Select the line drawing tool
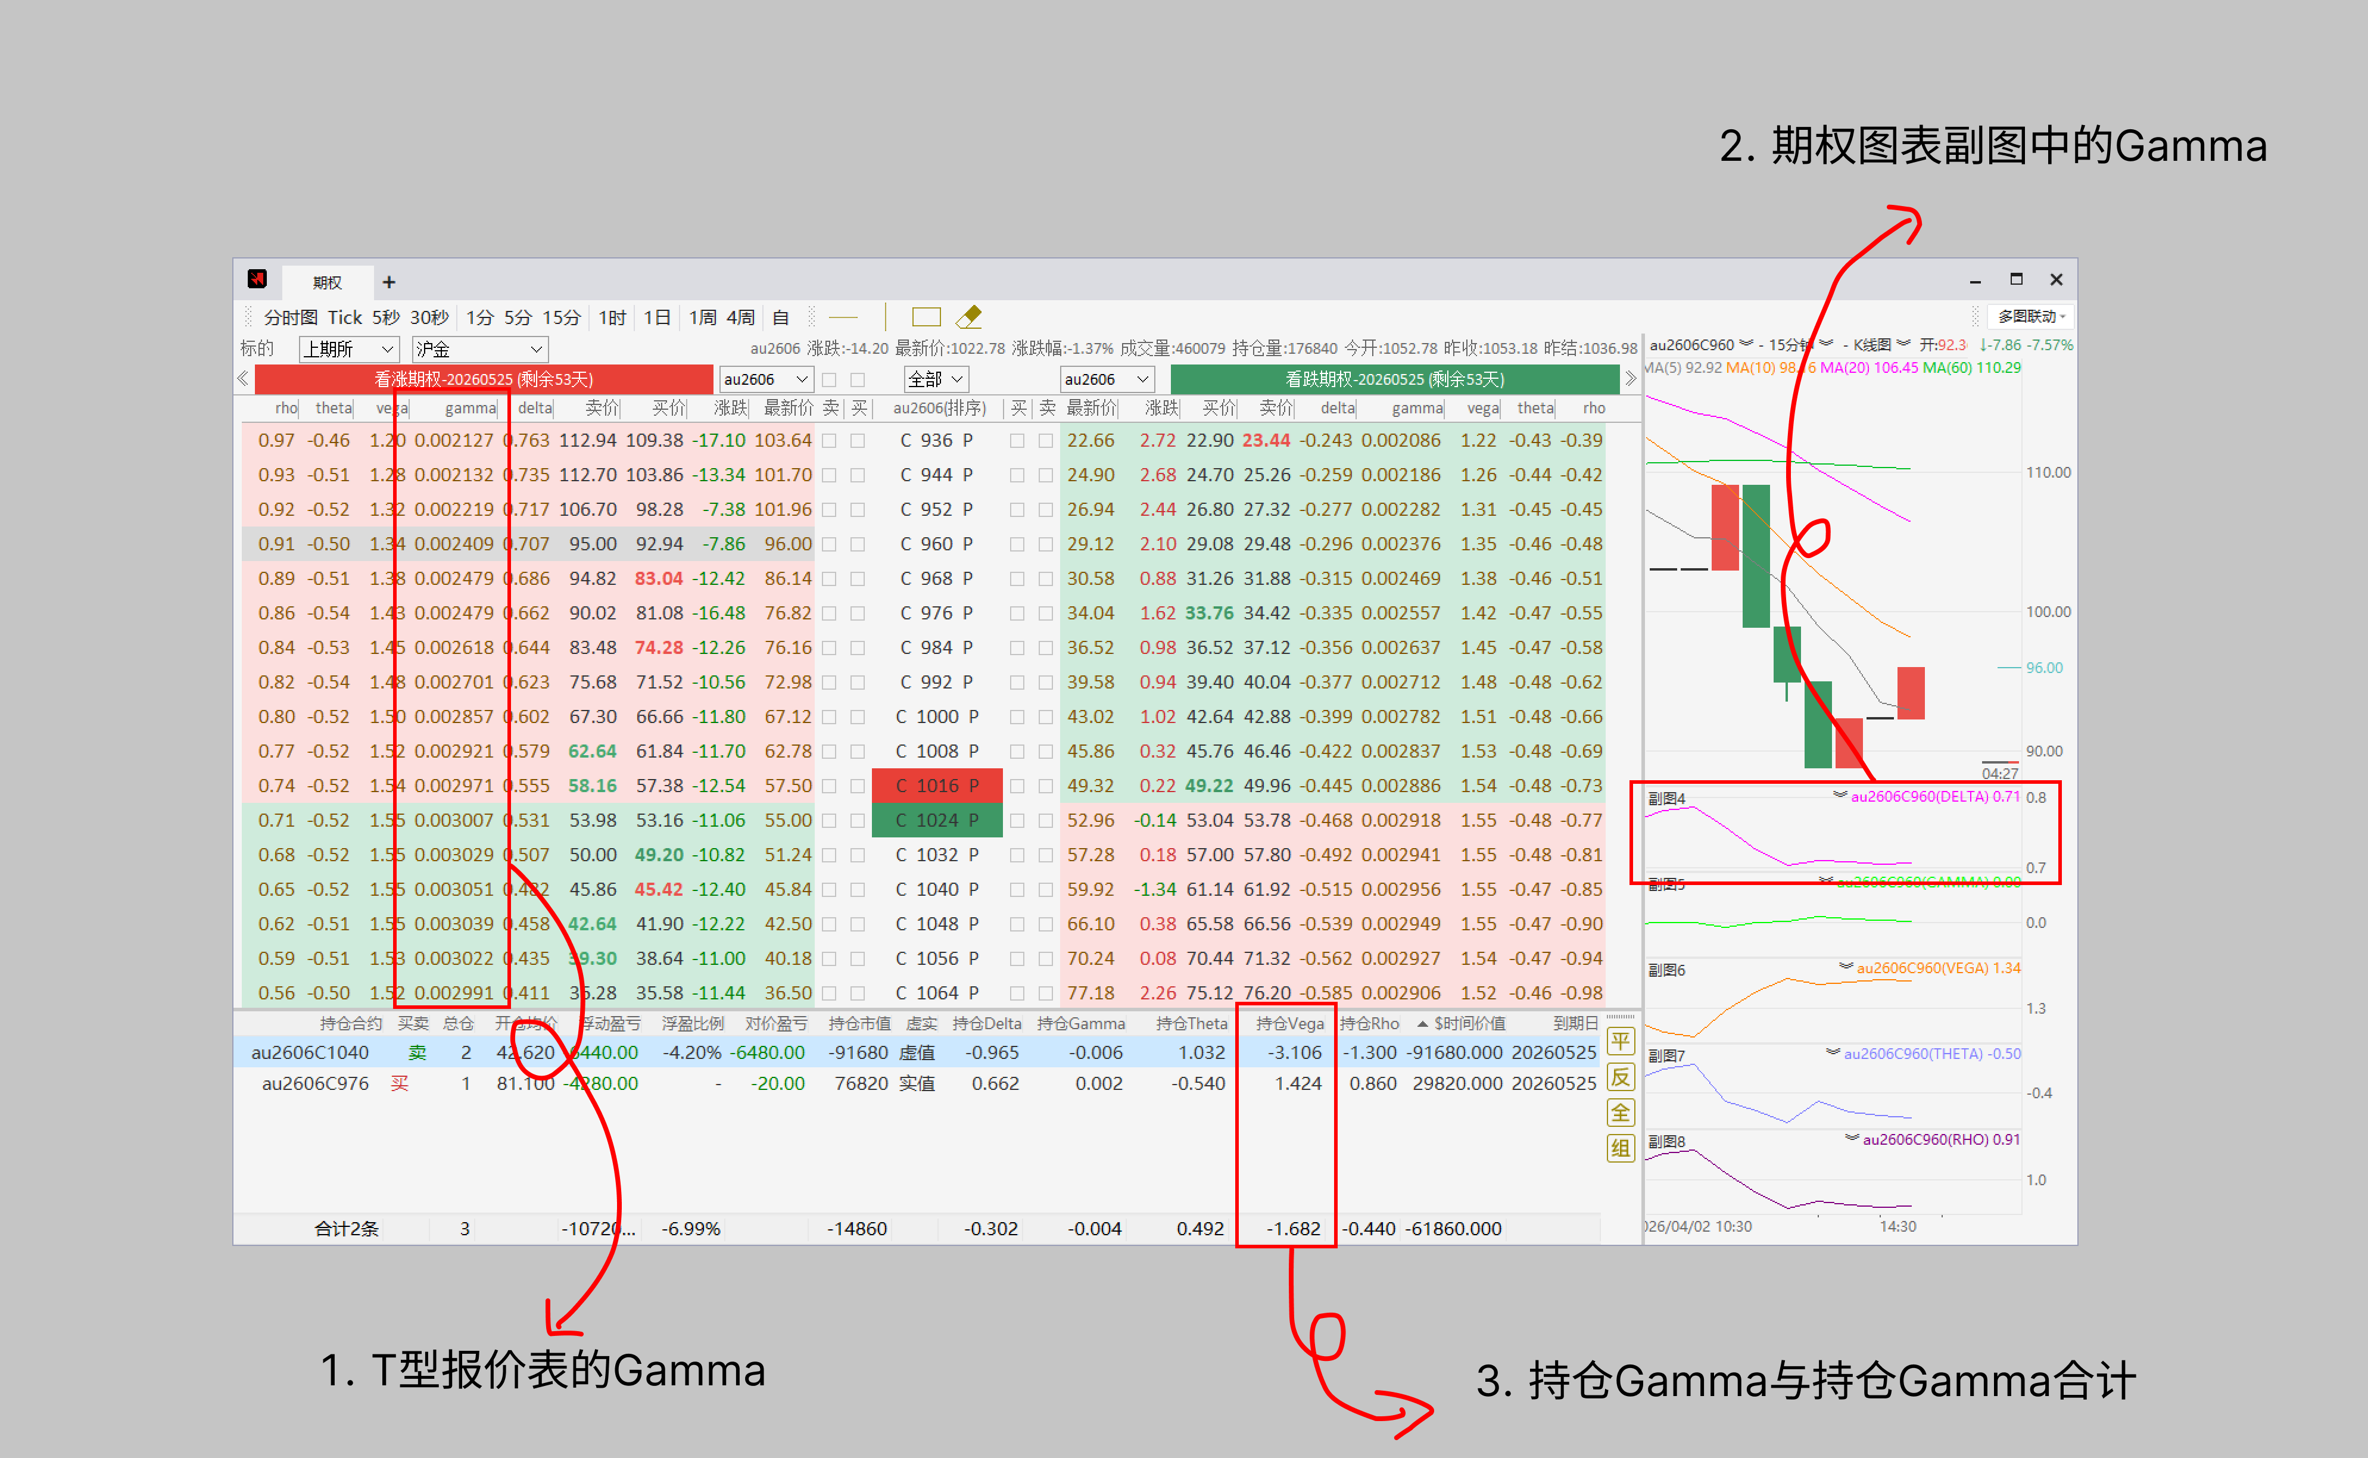 [844, 317]
